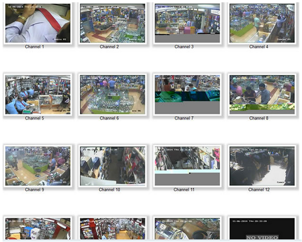Click the 'Channel 4' label
This screenshot has height=242, width=302.
[258, 47]
